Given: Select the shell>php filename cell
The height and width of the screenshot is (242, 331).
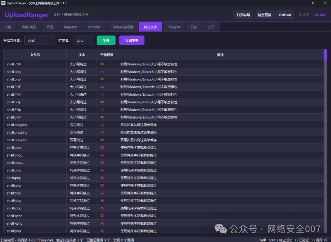Looking at the screenshot, I should pos(35,224).
